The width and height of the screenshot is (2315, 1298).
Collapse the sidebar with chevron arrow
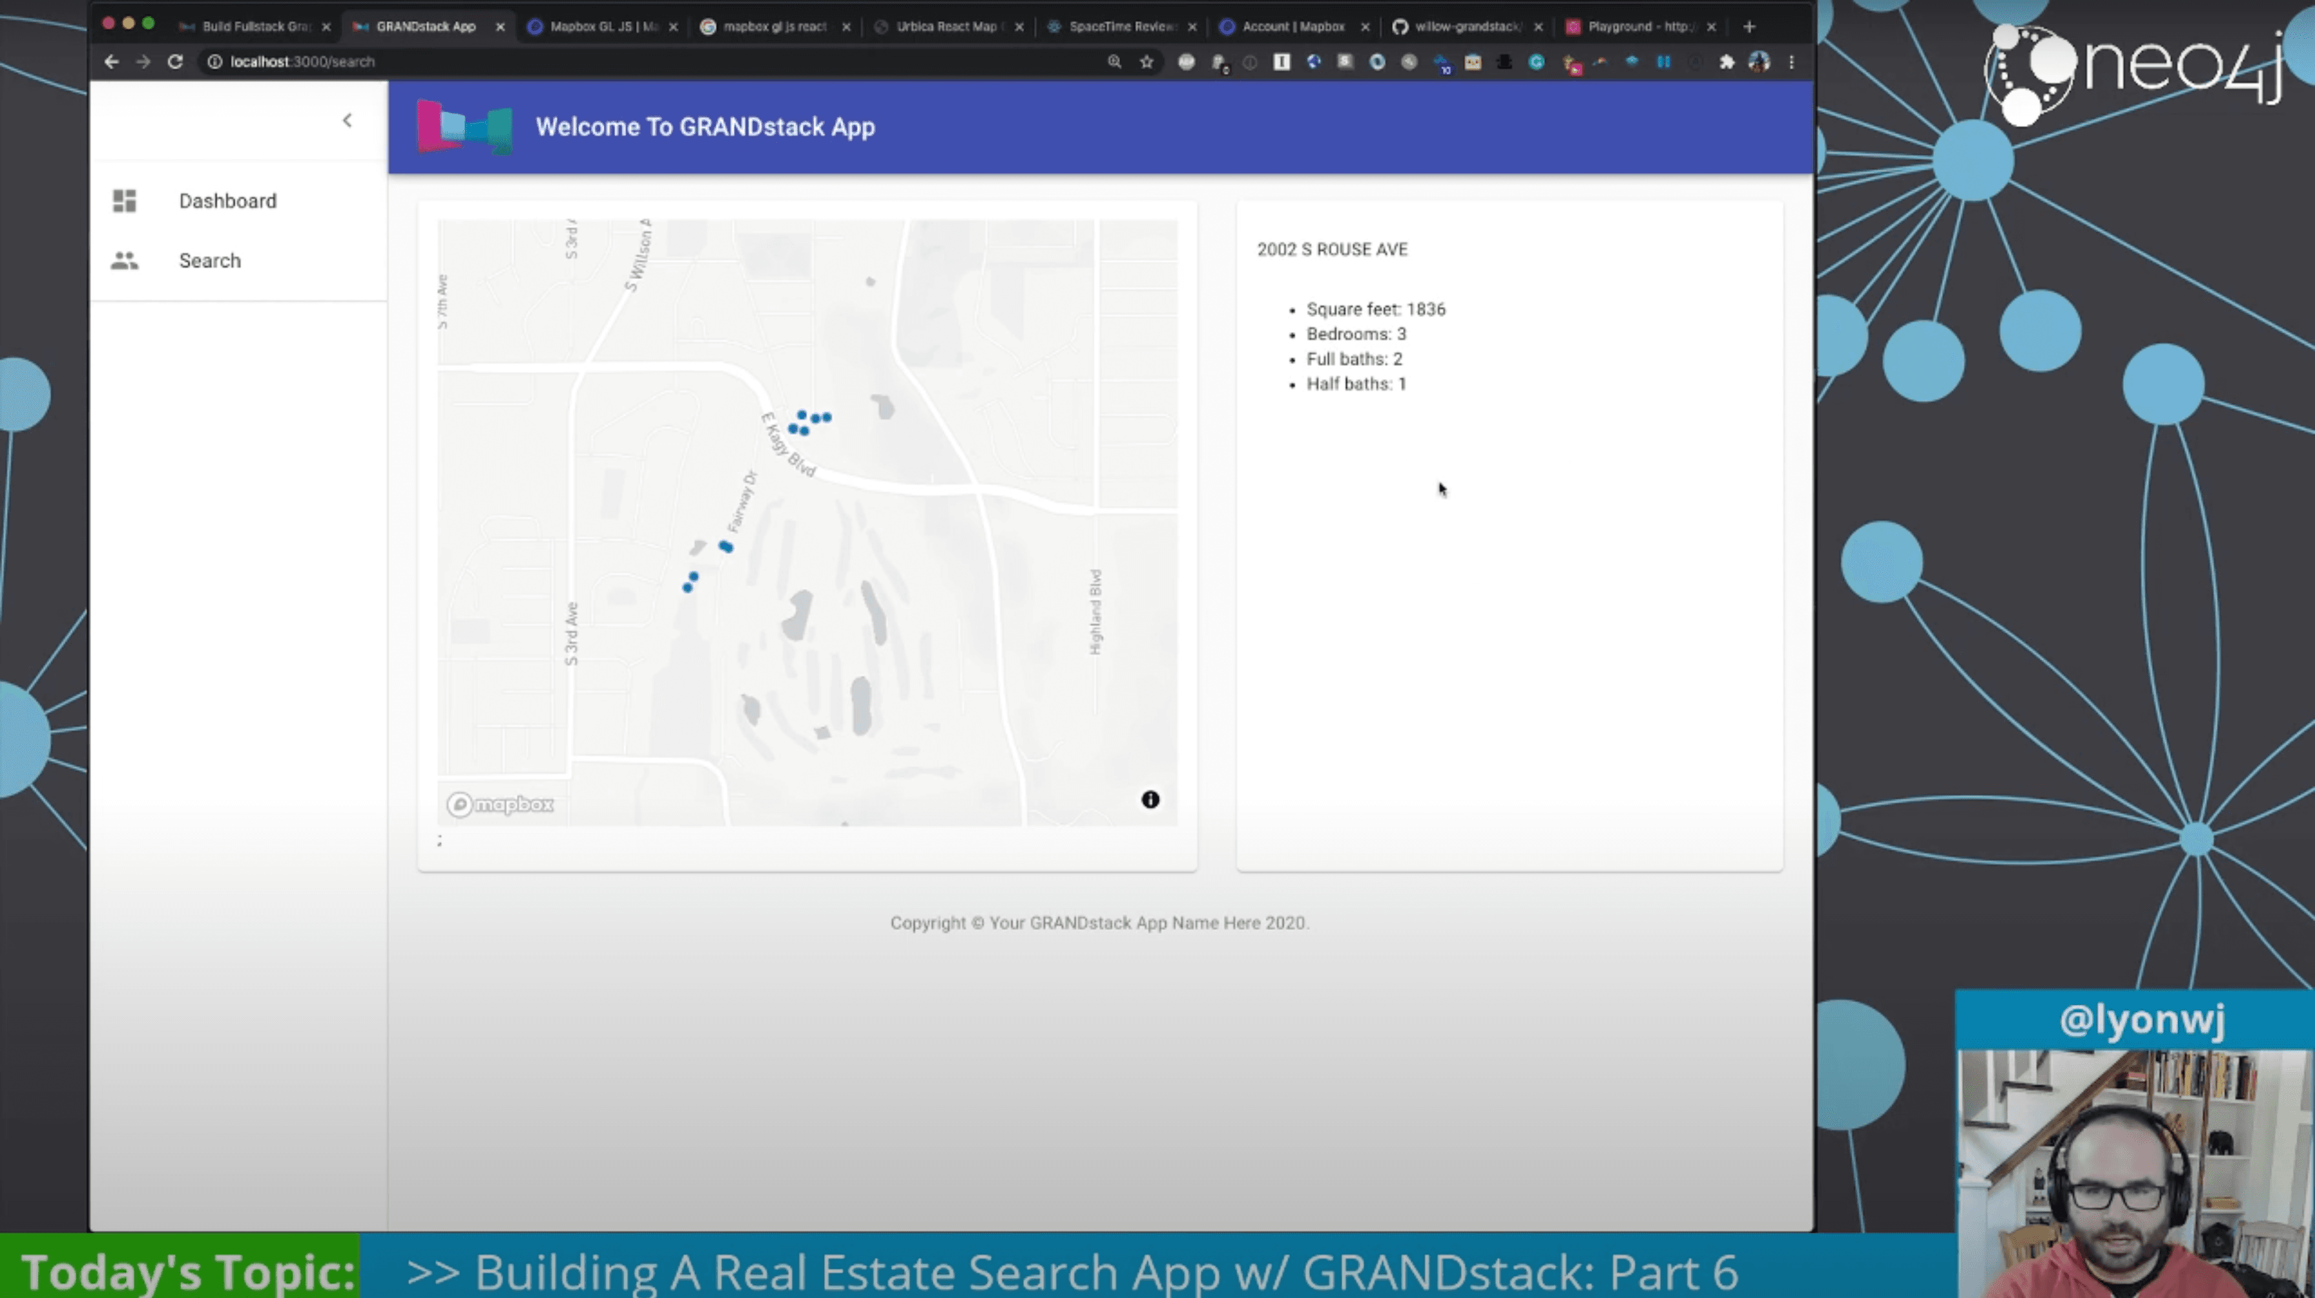point(347,120)
